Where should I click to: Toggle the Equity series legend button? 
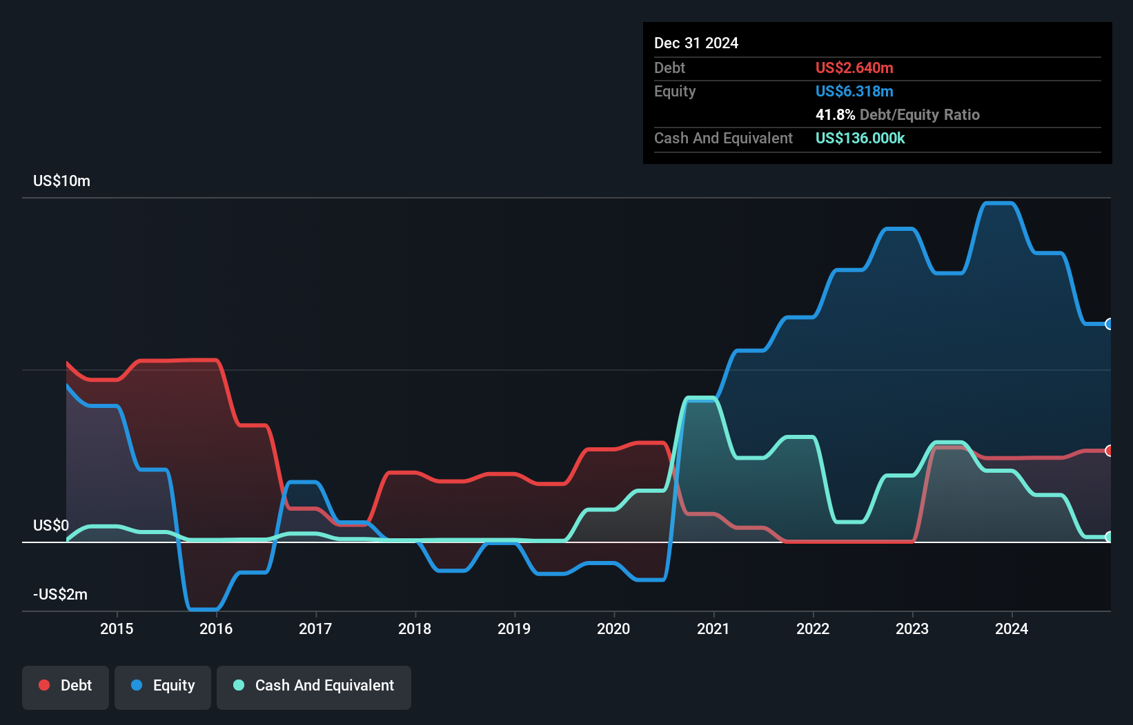(163, 687)
